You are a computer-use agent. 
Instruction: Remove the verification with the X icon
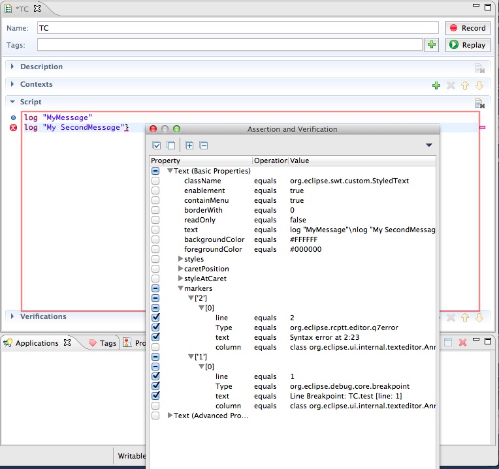[451, 318]
